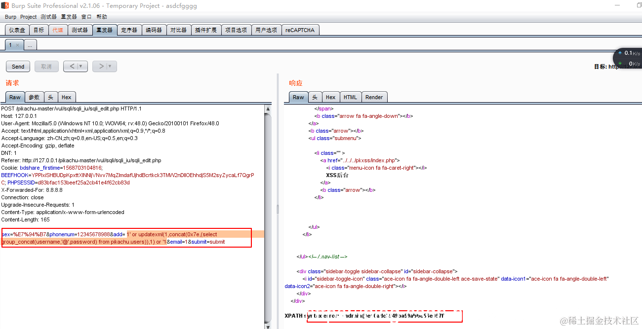Switch to the 仪表盘 tab
Image resolution: width=642 pixels, height=329 pixels.
coord(17,30)
